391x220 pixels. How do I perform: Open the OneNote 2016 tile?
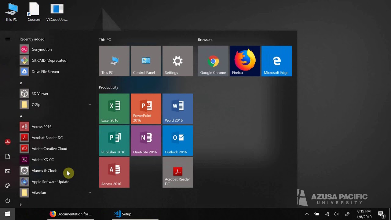click(x=146, y=141)
